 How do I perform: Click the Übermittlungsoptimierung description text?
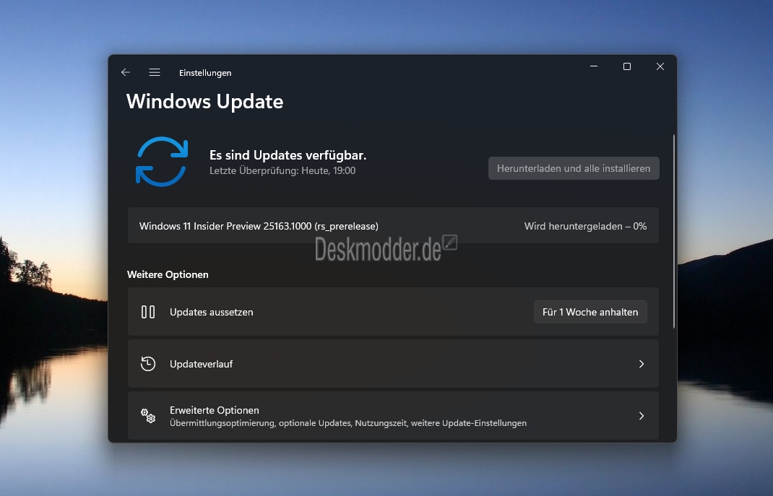[348, 423]
